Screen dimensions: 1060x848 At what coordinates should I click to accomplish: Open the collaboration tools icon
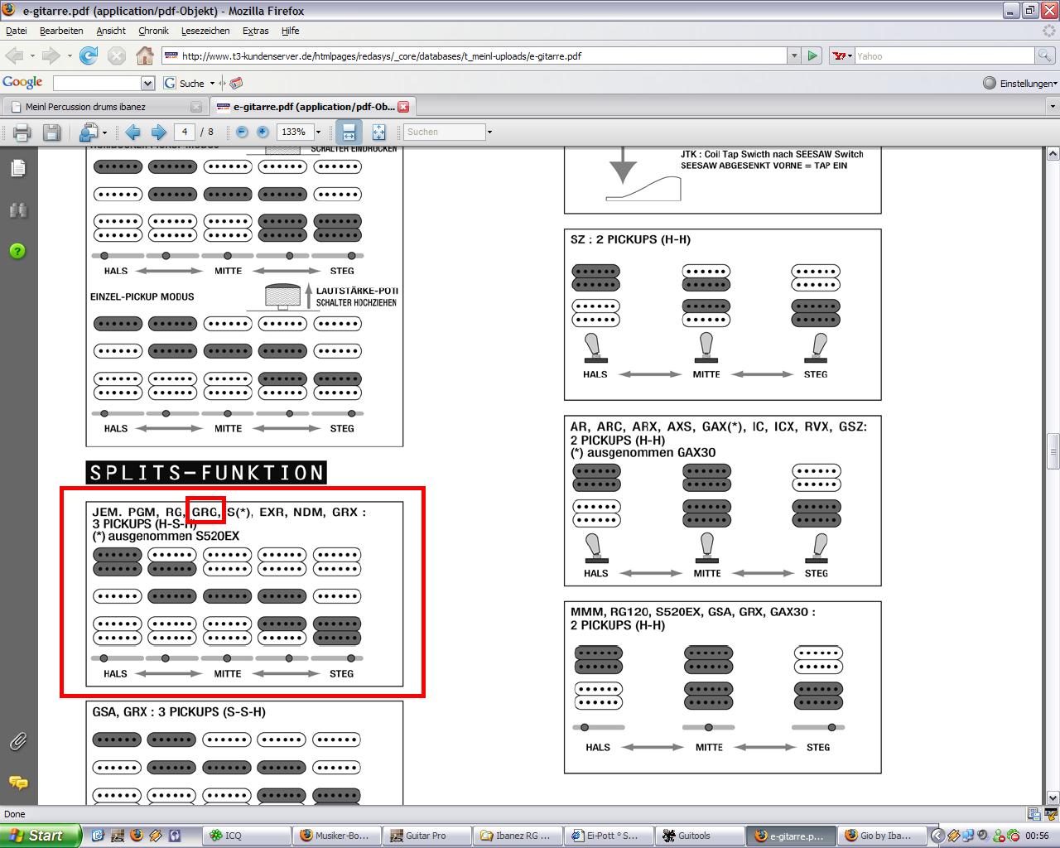88,132
